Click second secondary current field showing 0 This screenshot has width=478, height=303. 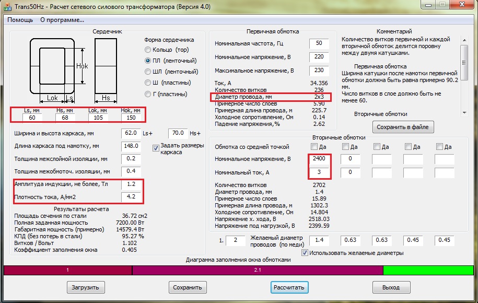350,172
